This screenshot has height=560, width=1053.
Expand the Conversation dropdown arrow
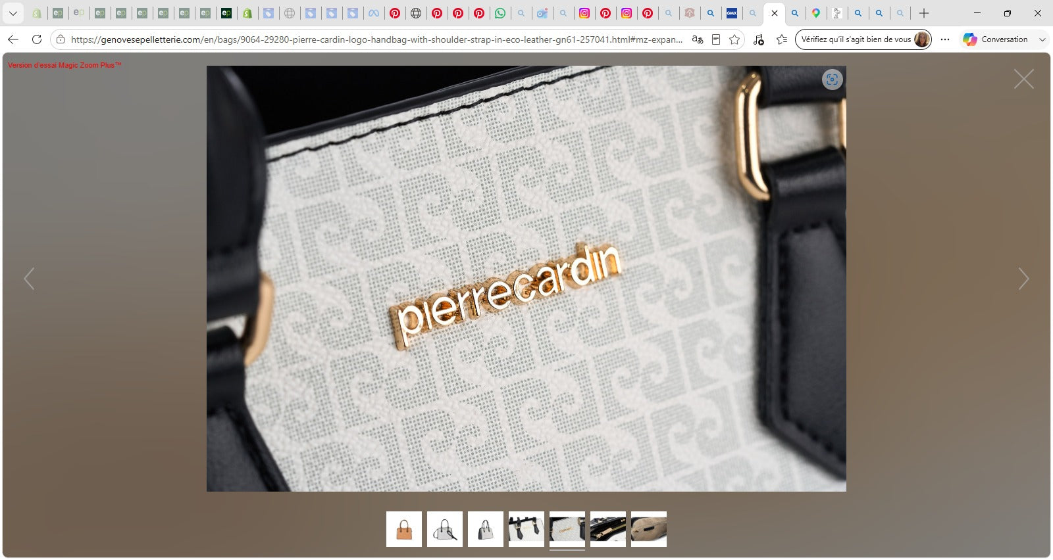coord(1042,39)
